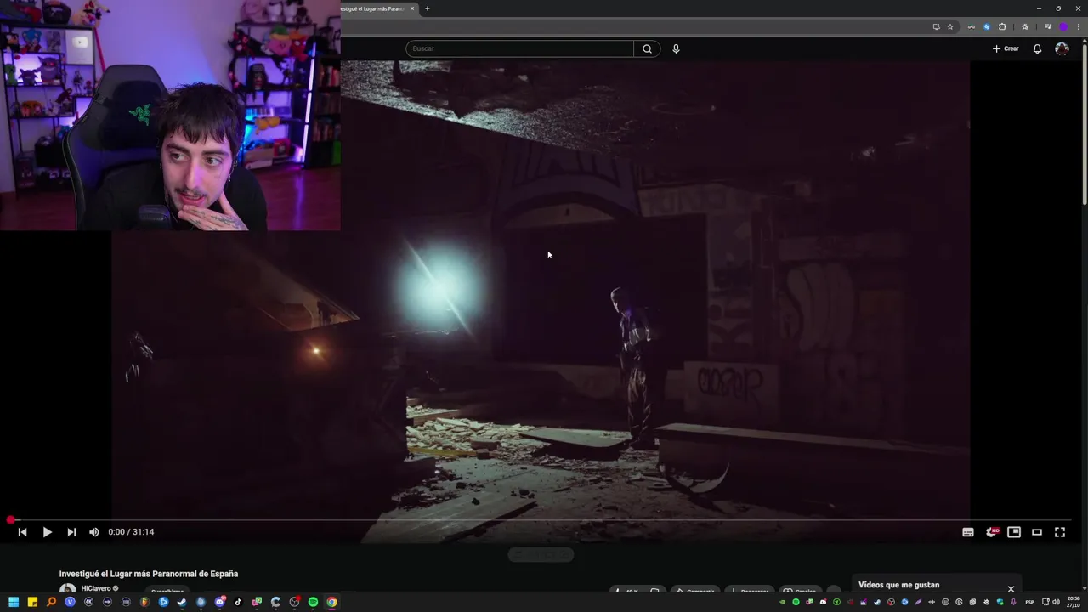The height and width of the screenshot is (612, 1088).
Task: Click the tray purple microphone icon
Action: (x=1013, y=602)
